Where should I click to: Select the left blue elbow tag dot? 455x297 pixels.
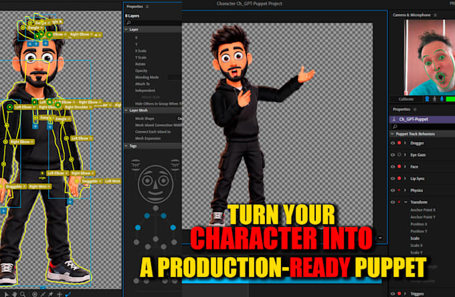[x=138, y=228]
